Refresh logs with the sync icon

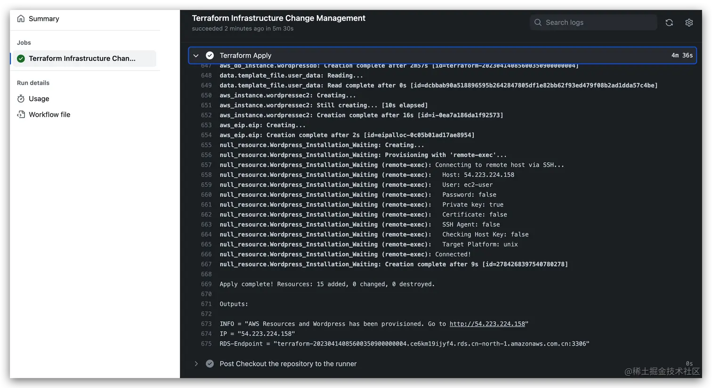click(x=669, y=23)
